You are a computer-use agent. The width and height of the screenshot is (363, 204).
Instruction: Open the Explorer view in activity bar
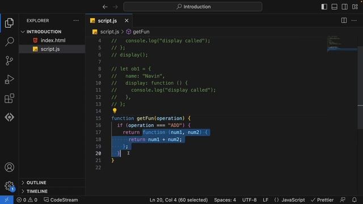click(x=9, y=23)
